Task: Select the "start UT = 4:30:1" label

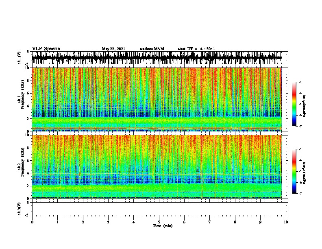Action: pos(196,49)
